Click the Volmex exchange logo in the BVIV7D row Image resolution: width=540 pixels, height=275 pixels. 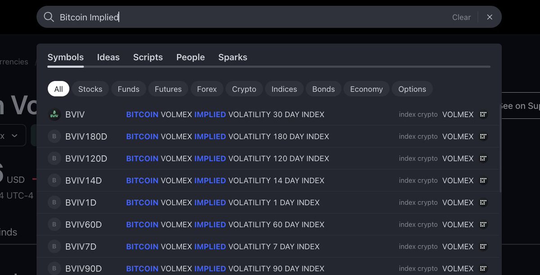click(x=483, y=247)
